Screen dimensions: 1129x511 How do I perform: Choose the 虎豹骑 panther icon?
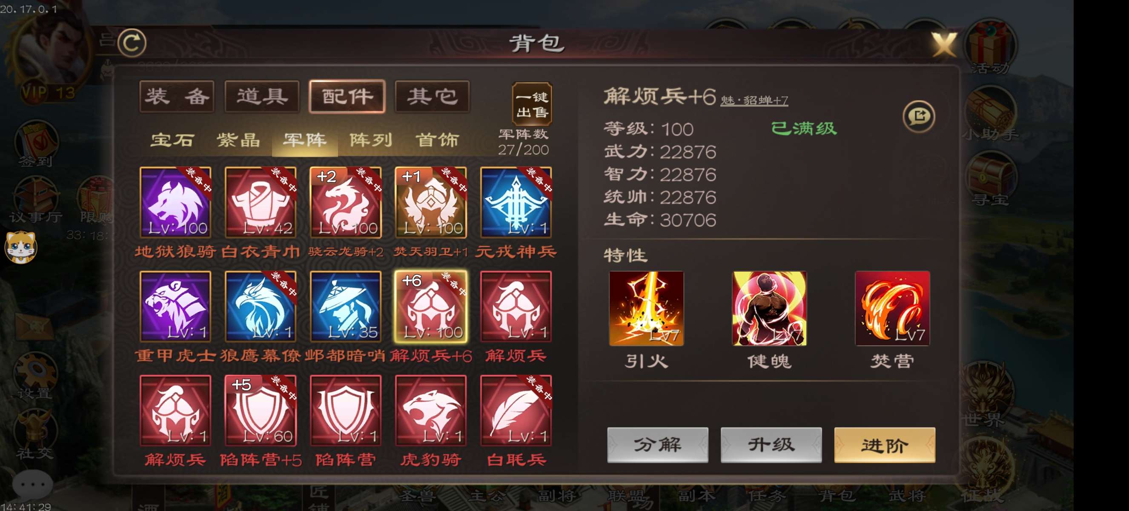430,411
